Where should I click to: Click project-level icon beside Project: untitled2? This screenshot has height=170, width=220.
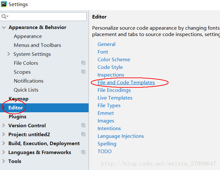point(83,135)
